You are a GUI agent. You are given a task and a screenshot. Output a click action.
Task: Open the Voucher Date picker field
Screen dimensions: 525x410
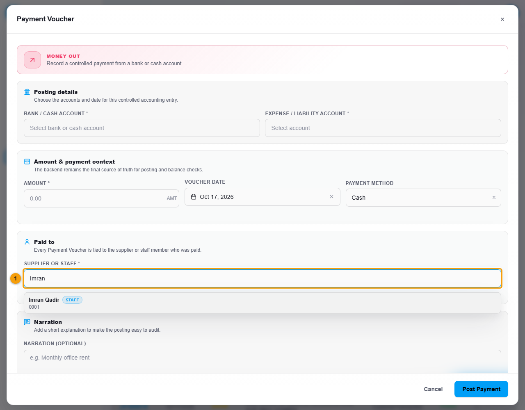[262, 197]
